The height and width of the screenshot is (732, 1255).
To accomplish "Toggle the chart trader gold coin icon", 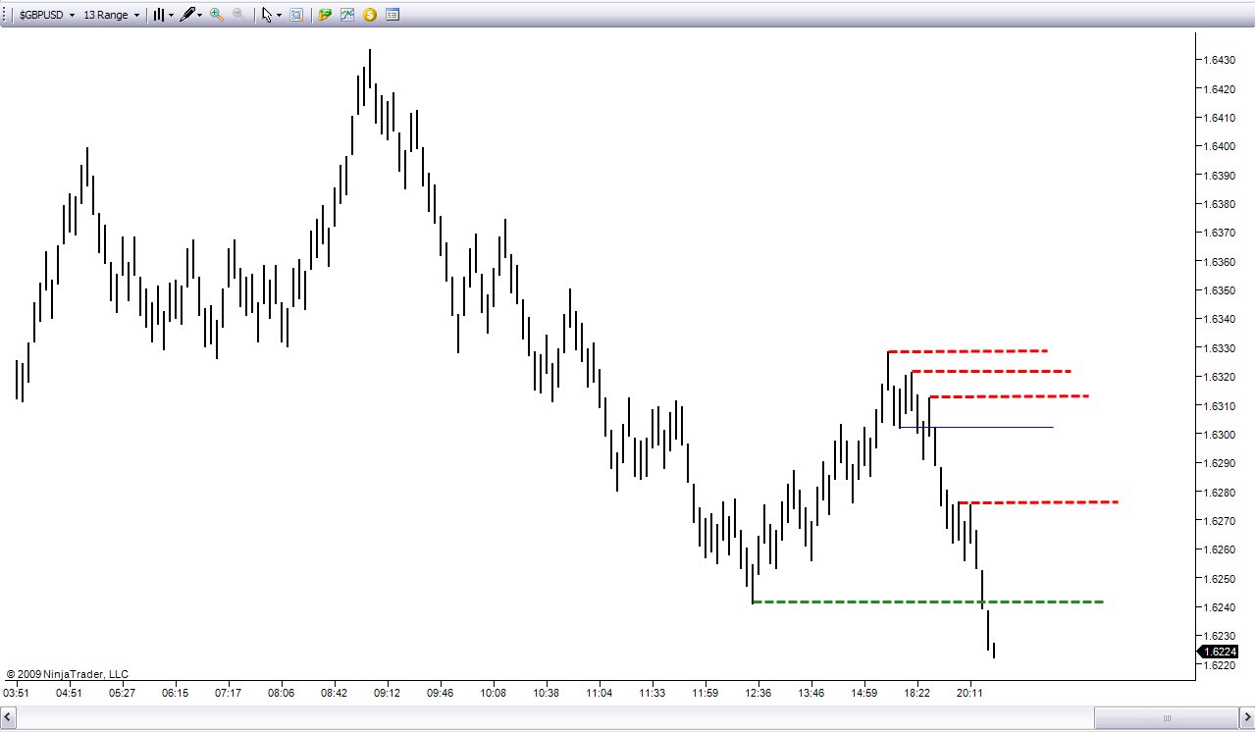I will [x=370, y=15].
